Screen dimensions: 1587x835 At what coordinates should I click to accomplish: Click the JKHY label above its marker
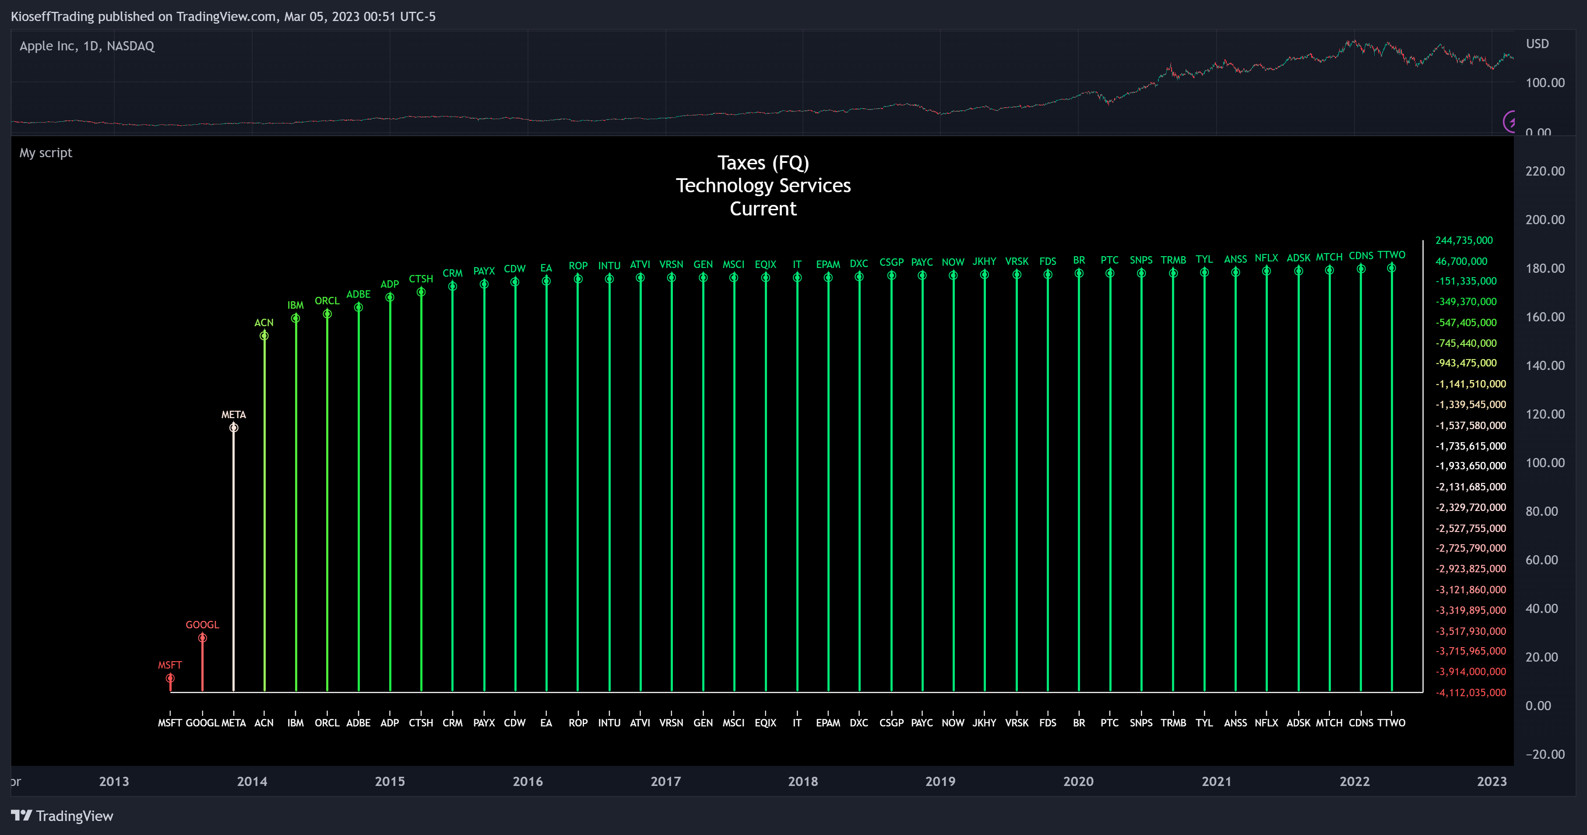click(x=985, y=261)
